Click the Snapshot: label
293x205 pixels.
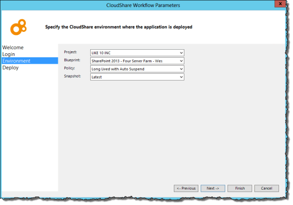click(x=73, y=76)
